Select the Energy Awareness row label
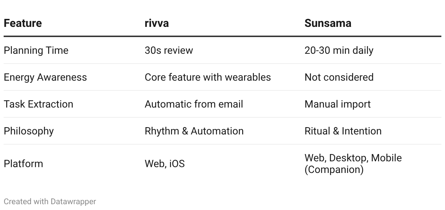Viewport: 445px width, 210px height. (x=45, y=77)
